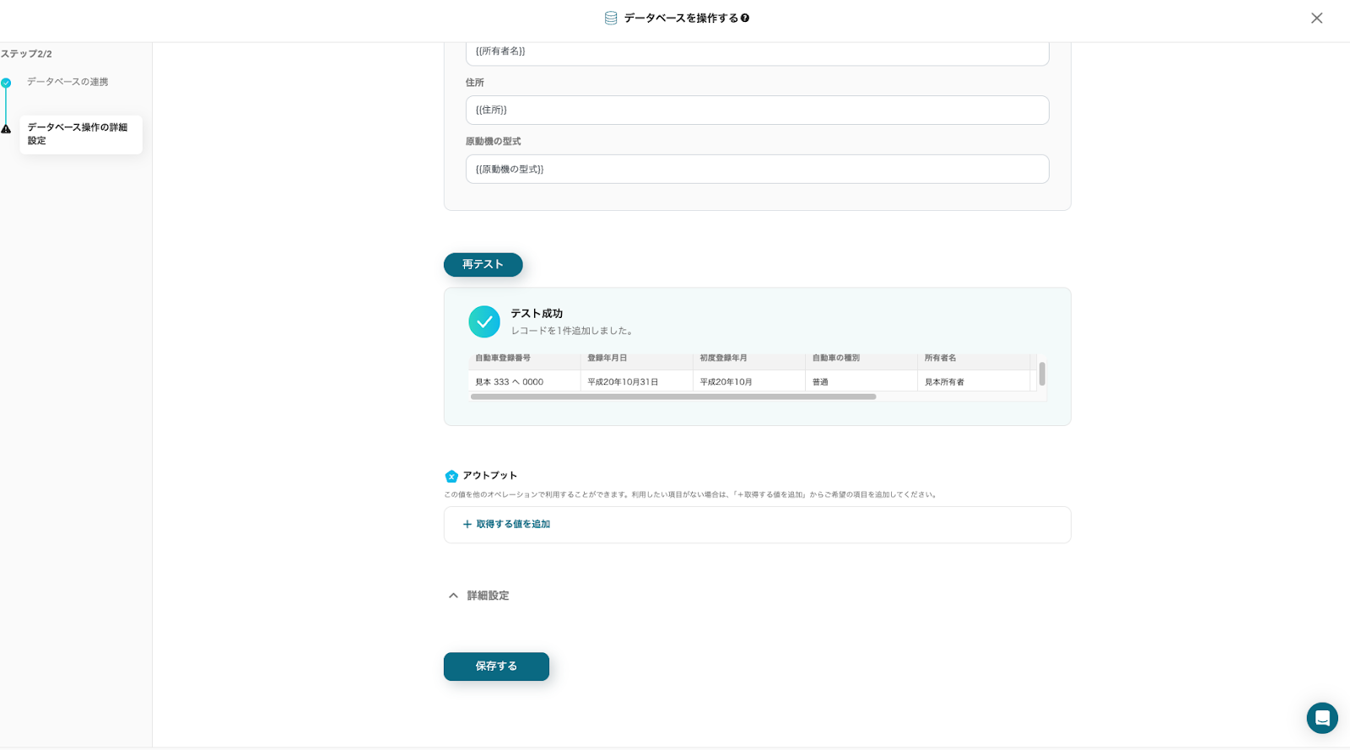1350x750 pixels.
Task: Click the 保存する button
Action: pos(496,666)
